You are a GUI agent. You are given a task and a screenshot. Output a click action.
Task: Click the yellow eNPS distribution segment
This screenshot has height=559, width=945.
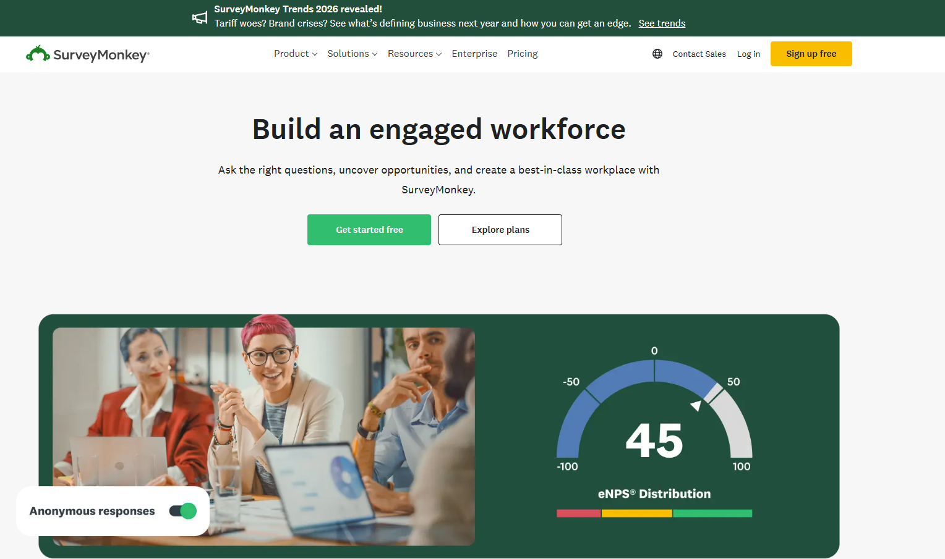tap(637, 513)
